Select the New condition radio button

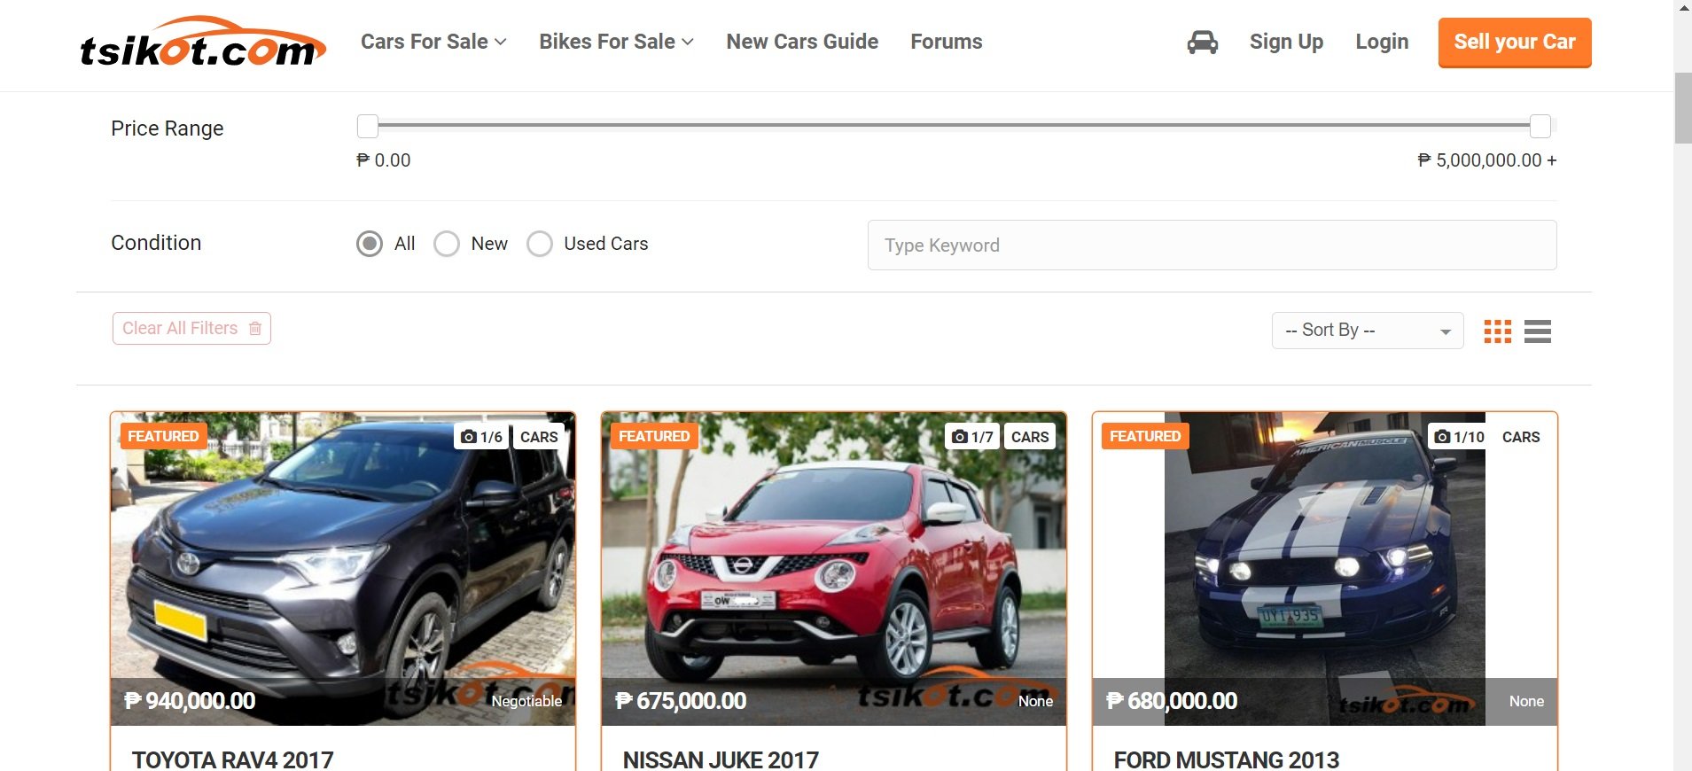click(x=447, y=244)
